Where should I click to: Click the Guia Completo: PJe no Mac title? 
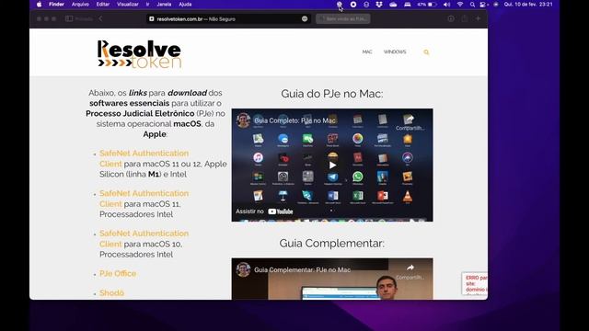294,120
